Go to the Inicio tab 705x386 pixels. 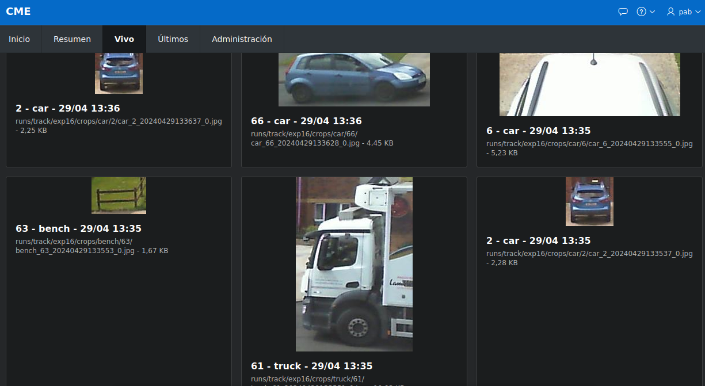pyautogui.click(x=19, y=39)
